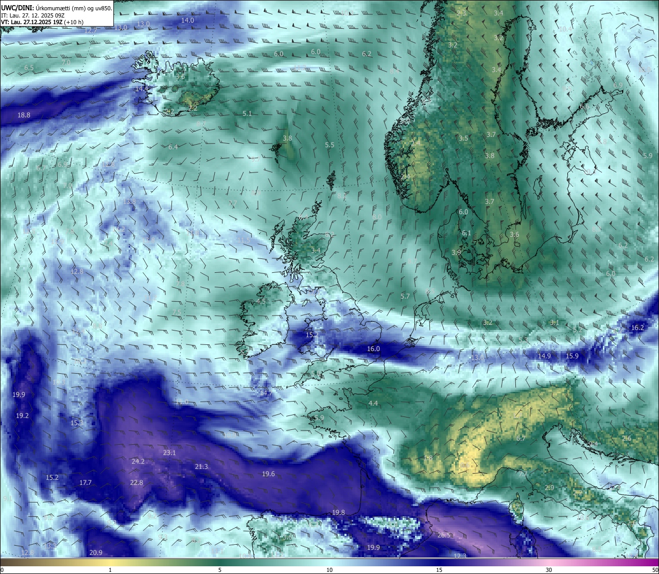The width and height of the screenshot is (659, 574).
Task: Select the '14.0' value north of Iceland
Action: point(187,20)
